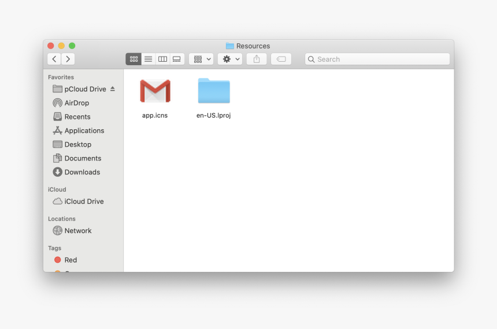Open pCloud Drive in the sidebar
Viewport: 497px width, 329px height.
(83, 89)
